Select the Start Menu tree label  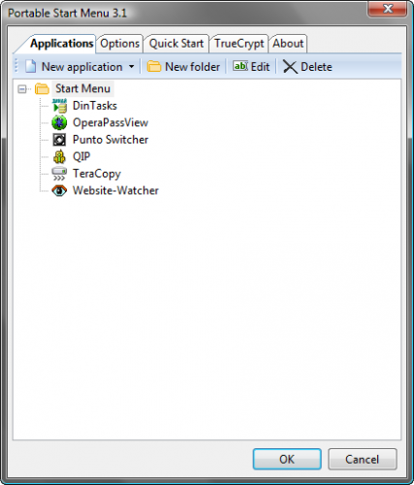[82, 88]
